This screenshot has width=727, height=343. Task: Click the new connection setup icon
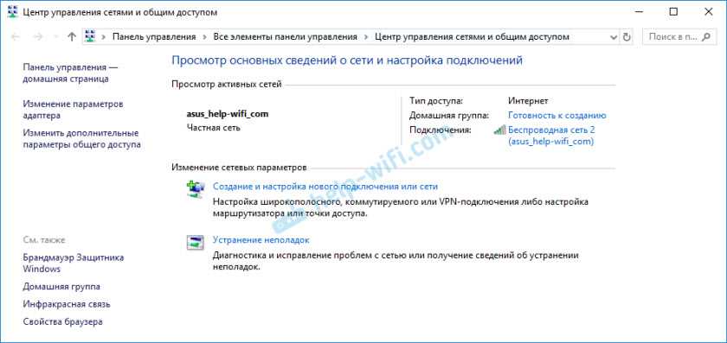(196, 190)
